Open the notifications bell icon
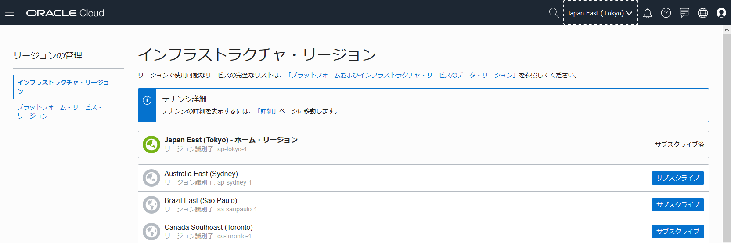731x243 pixels. click(x=648, y=13)
